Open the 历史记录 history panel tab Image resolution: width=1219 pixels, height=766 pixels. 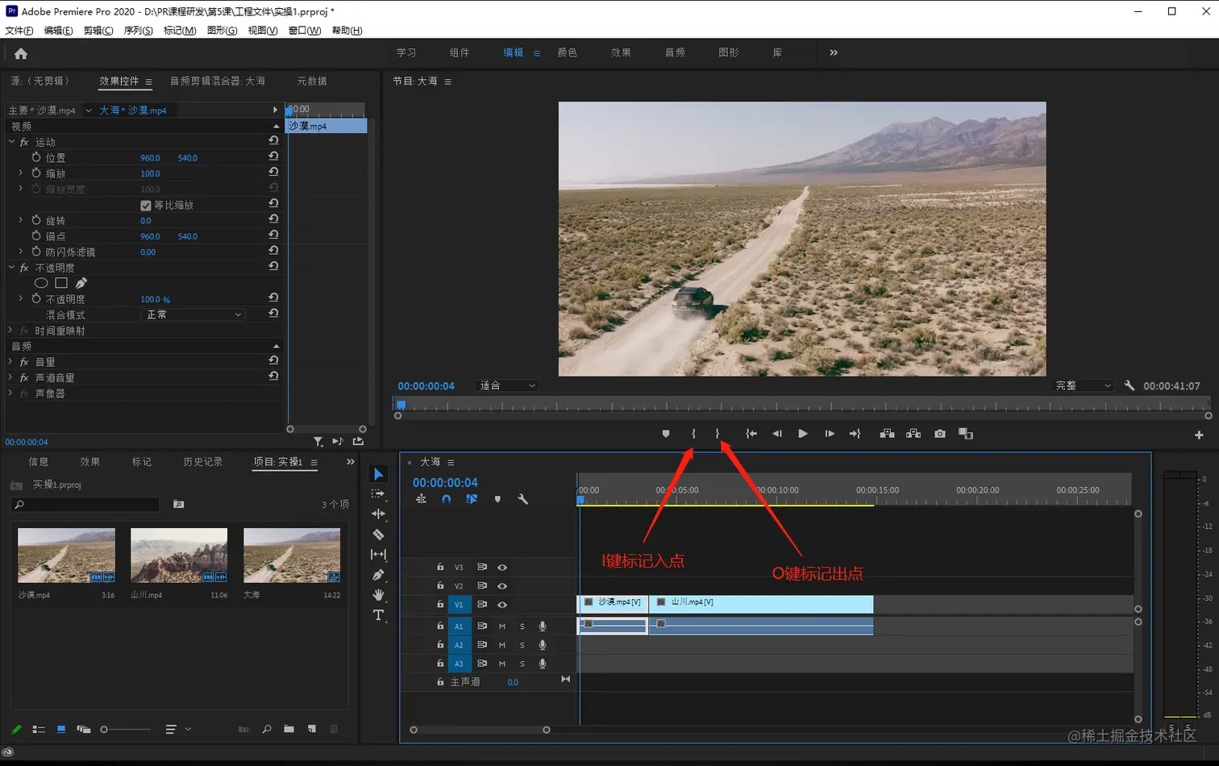click(x=202, y=462)
